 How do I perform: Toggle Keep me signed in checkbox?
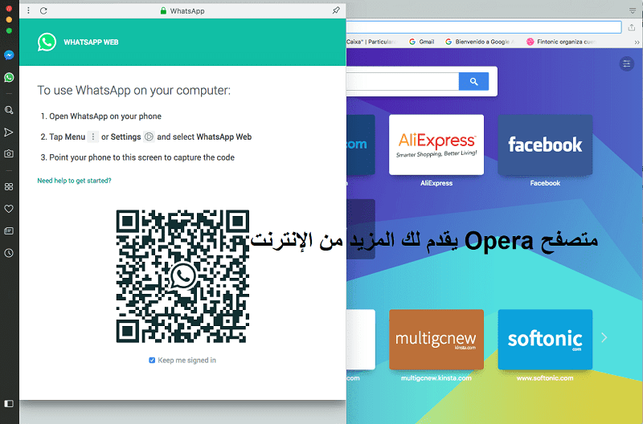[152, 360]
